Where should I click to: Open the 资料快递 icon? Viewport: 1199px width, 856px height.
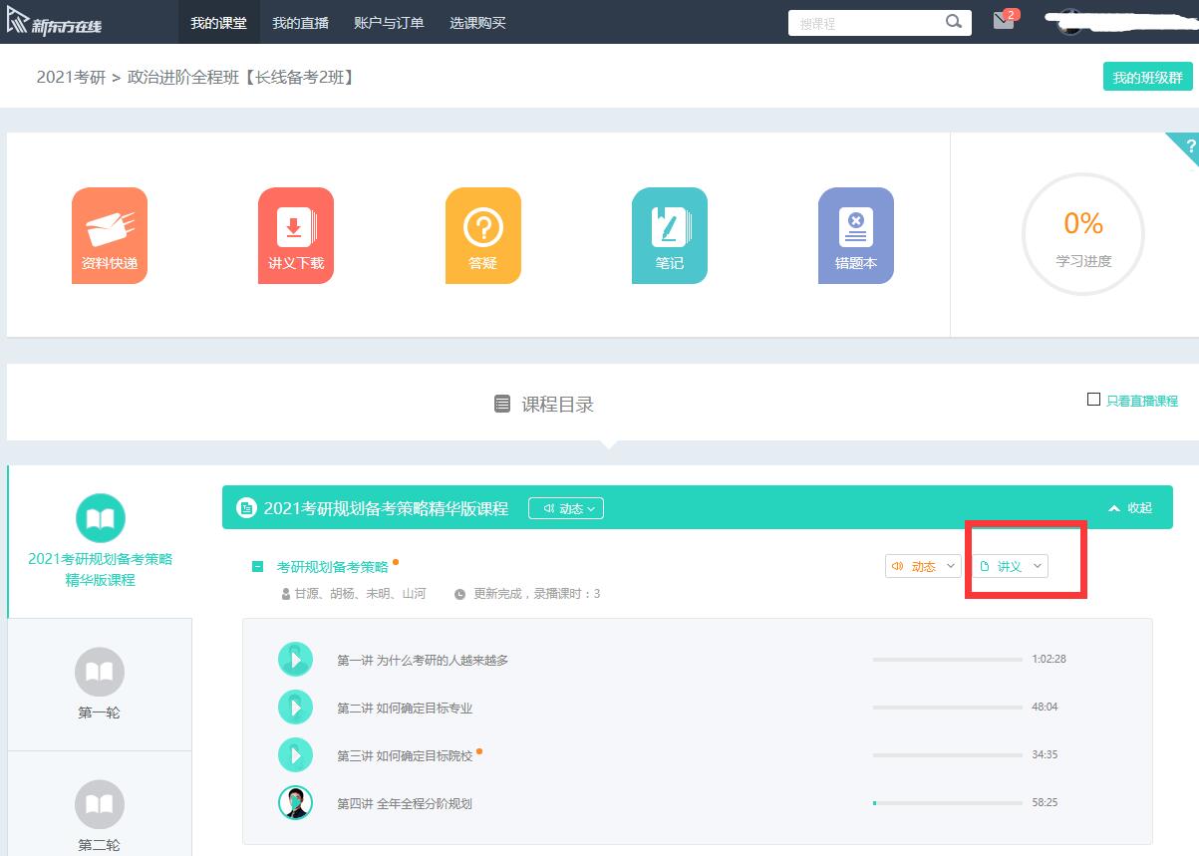coord(110,235)
